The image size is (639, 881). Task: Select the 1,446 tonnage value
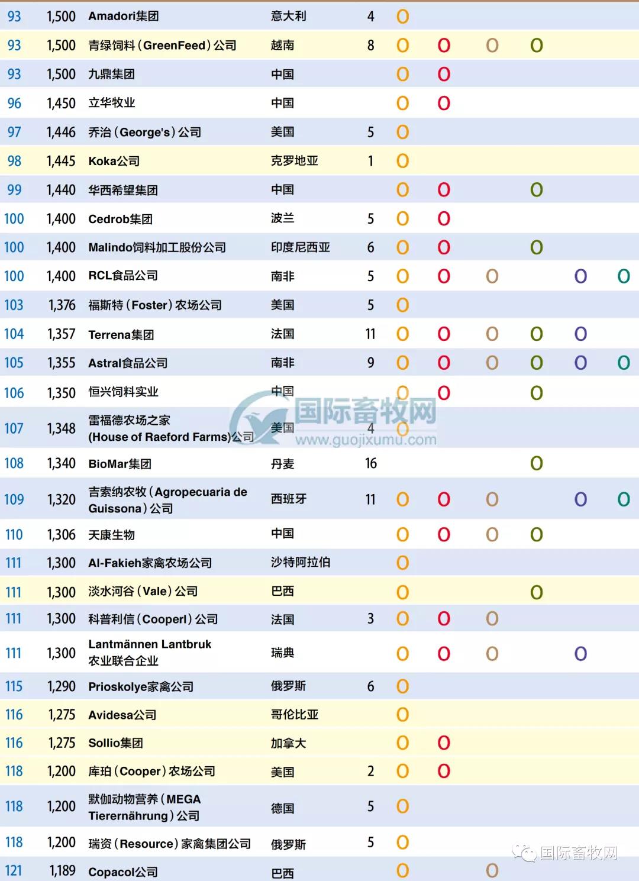tap(62, 132)
